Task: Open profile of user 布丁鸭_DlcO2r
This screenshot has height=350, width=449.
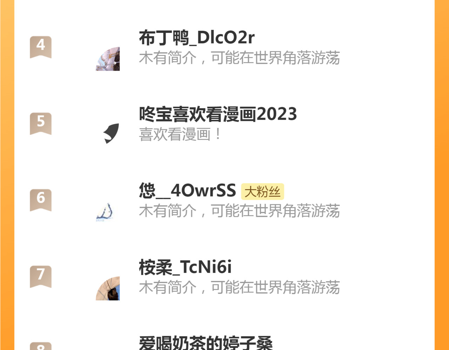Action: pyautogui.click(x=197, y=37)
